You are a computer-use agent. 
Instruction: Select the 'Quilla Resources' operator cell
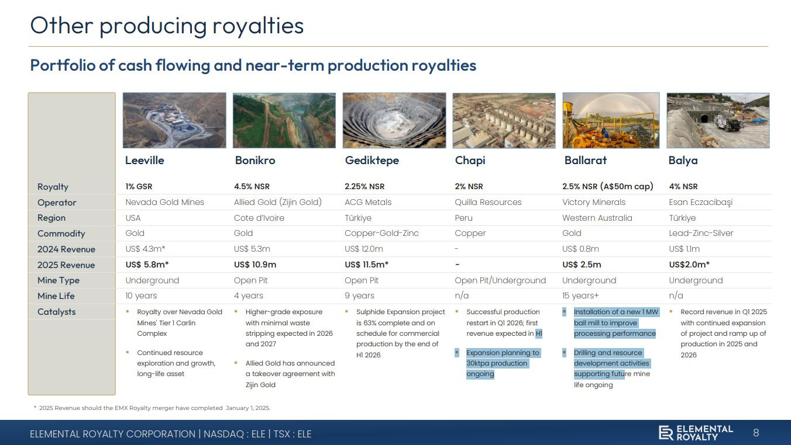pyautogui.click(x=488, y=203)
